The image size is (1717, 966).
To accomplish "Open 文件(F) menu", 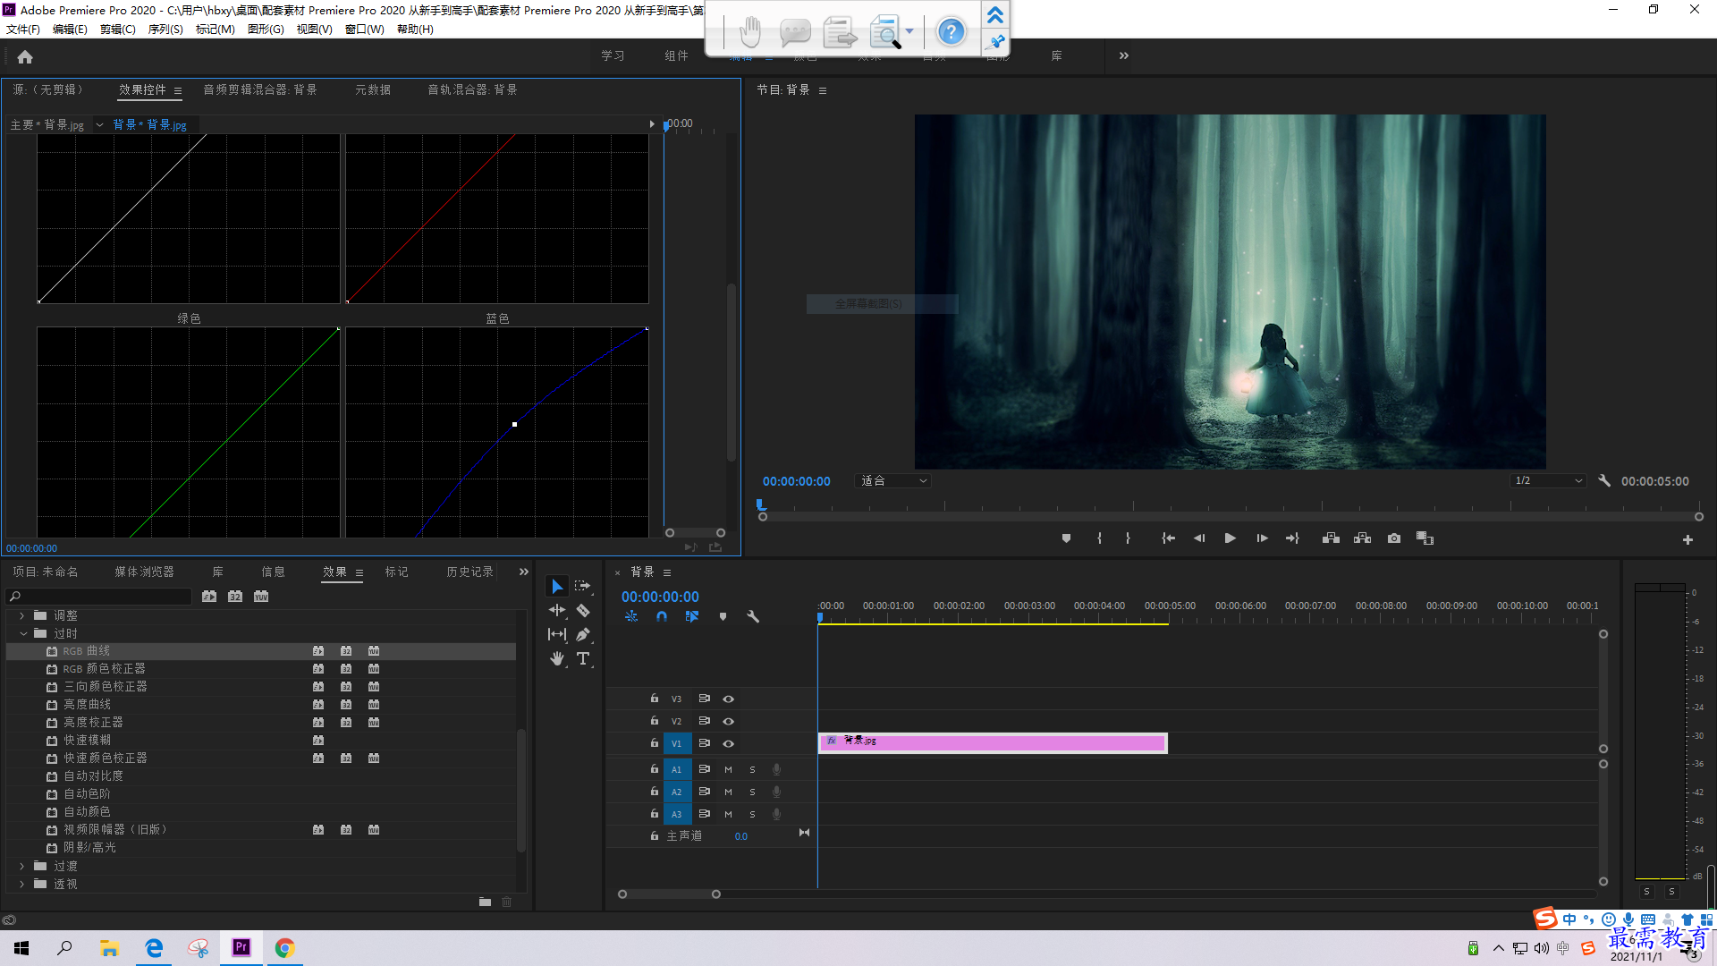I will tap(23, 29).
